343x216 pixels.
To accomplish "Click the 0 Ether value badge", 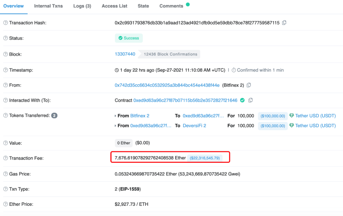I will click(x=124, y=143).
